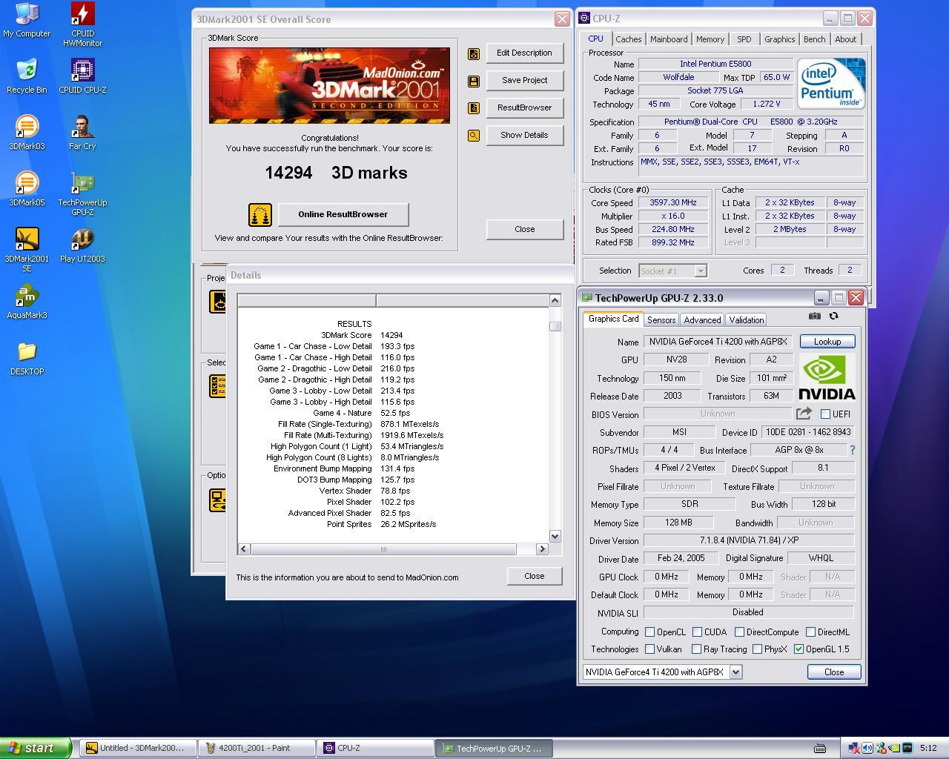Screen dimensions: 949x759
Task: Open the GPU selection dropdown in GPU-Z
Action: [735, 672]
